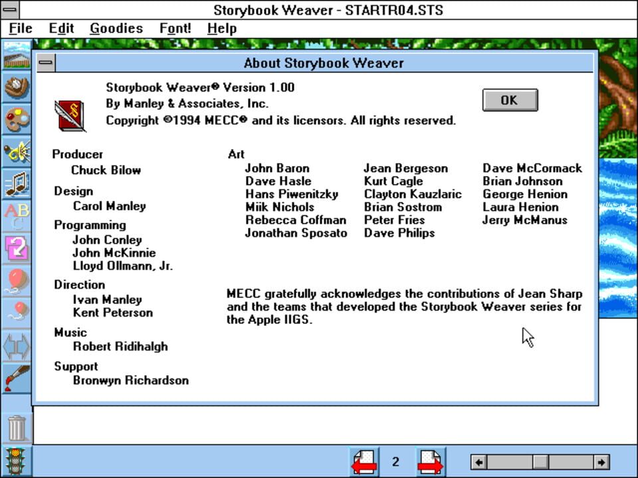
Task: Click the trash can icon
Action: (17, 428)
